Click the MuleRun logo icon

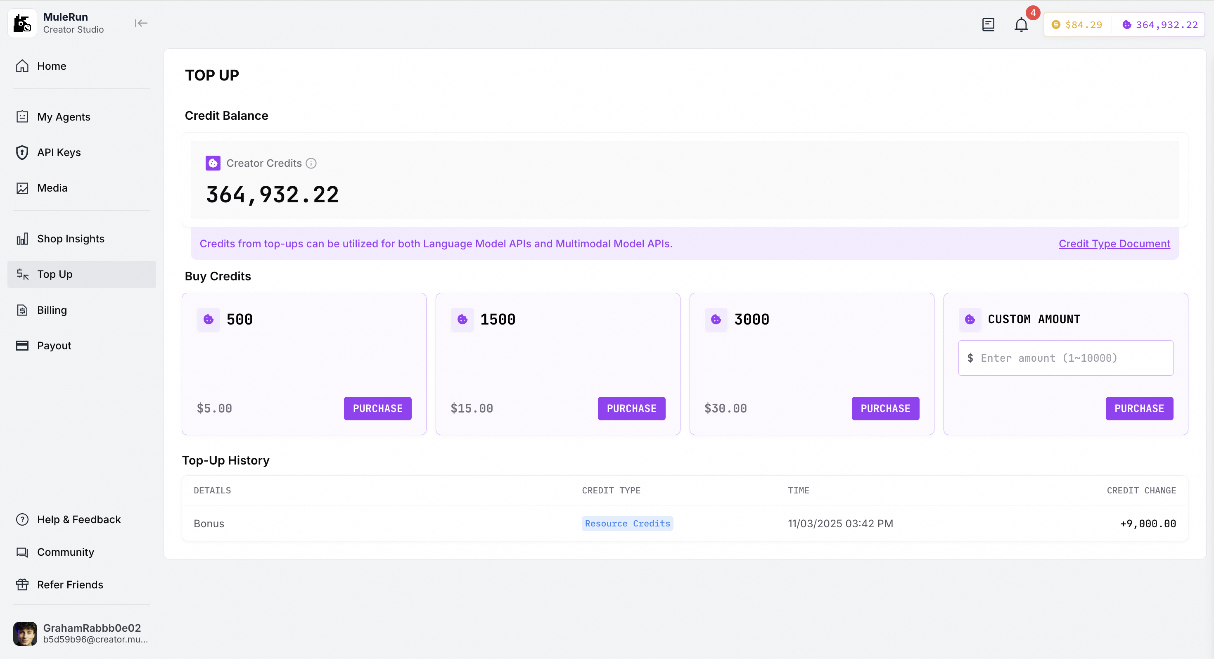click(22, 23)
